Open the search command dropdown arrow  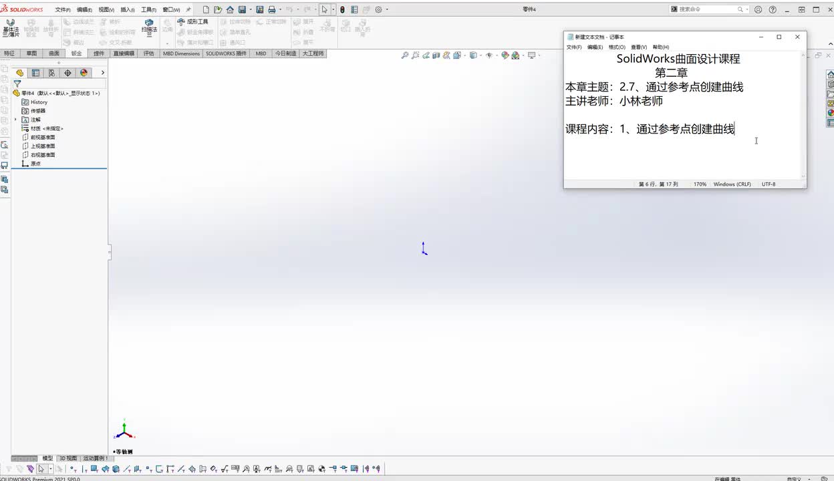coord(748,10)
